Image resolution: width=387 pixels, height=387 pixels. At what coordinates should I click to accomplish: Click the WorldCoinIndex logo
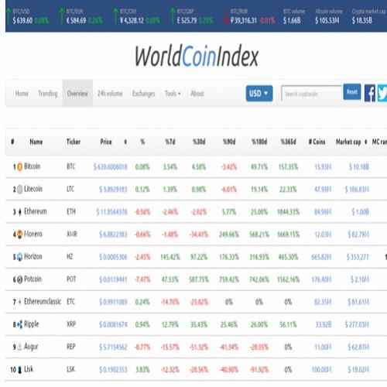[197, 57]
